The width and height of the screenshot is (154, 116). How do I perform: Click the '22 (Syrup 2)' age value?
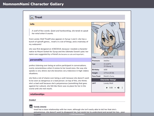tap(108, 66)
